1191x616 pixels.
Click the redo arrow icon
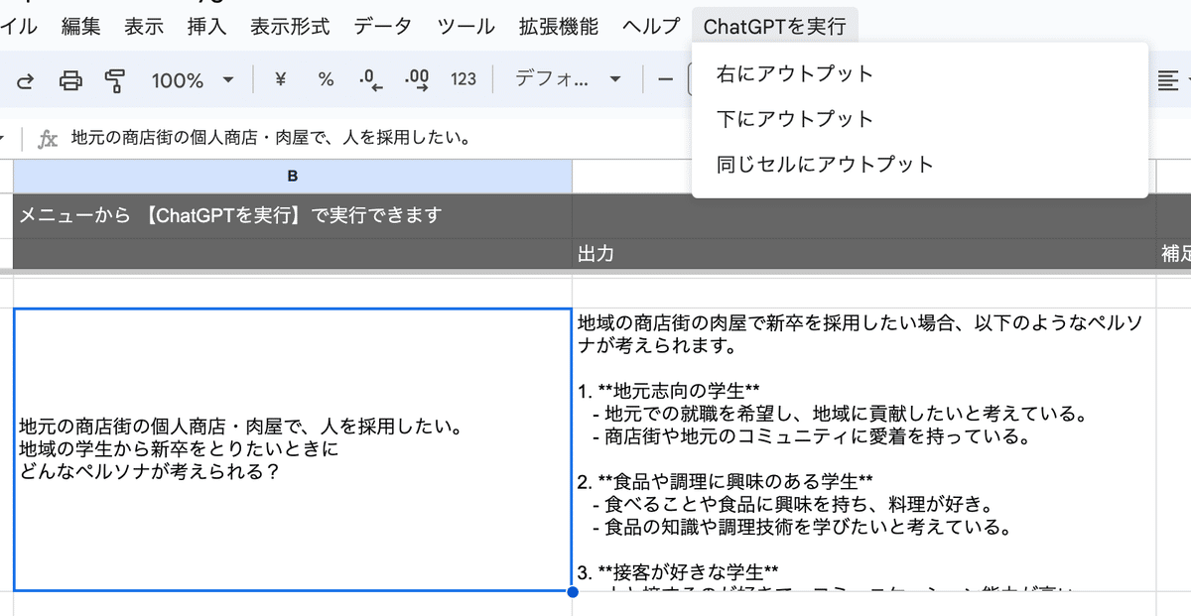pos(26,80)
